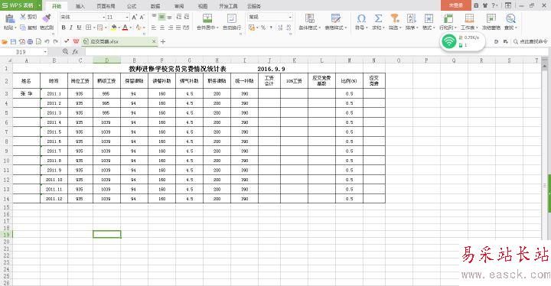Toggle Underline formatting
This screenshot has height=286, width=551.
[79, 28]
